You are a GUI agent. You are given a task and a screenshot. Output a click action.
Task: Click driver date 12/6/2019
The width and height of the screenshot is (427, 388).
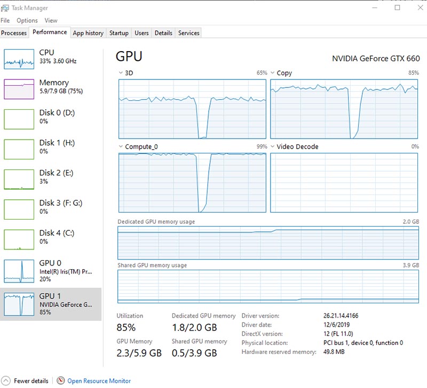(x=336, y=325)
